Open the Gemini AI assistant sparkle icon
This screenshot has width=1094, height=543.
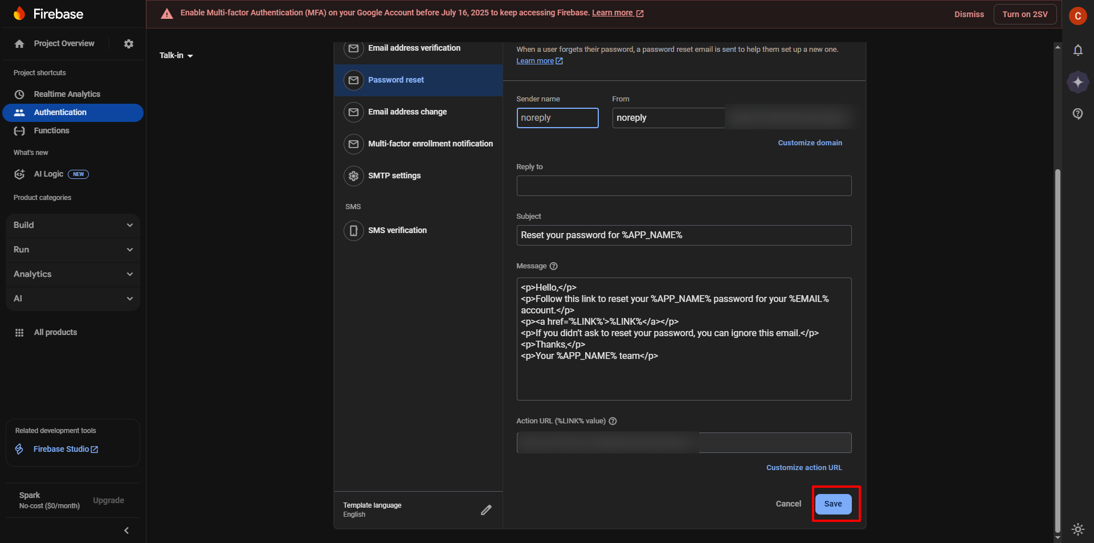tap(1078, 81)
